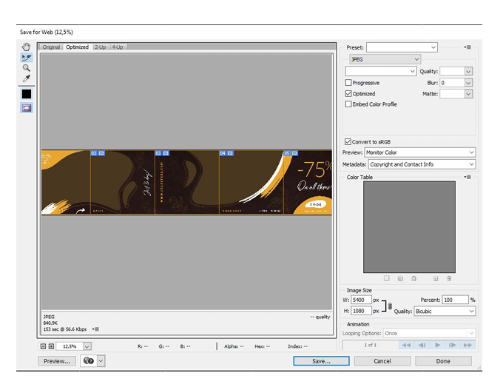Select the Slice Select tool

coord(27,58)
